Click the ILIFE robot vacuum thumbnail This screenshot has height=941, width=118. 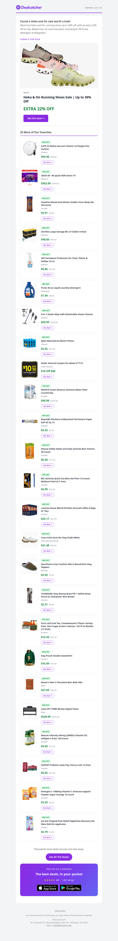(x=29, y=148)
